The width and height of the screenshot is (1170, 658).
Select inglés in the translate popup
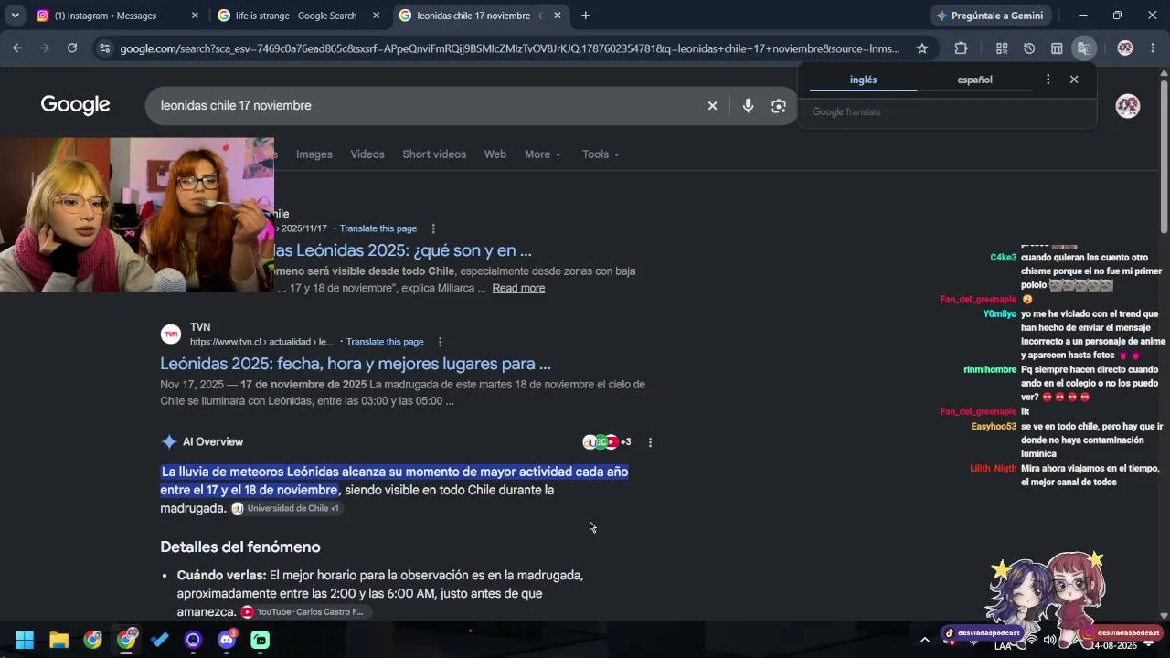click(863, 80)
